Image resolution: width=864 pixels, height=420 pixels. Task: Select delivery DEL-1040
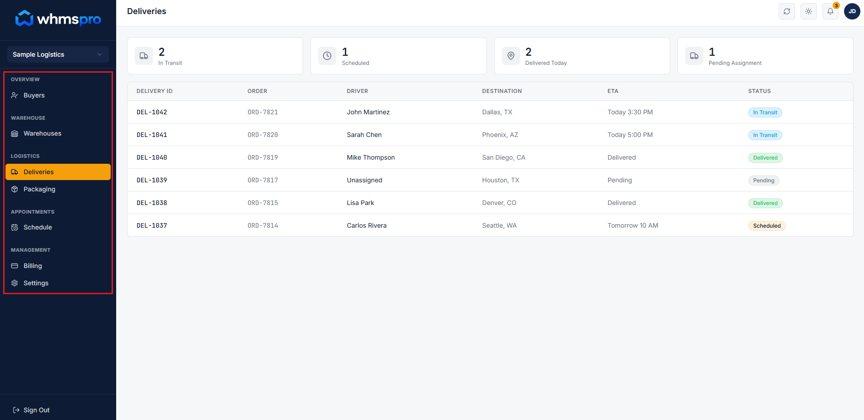click(x=152, y=157)
